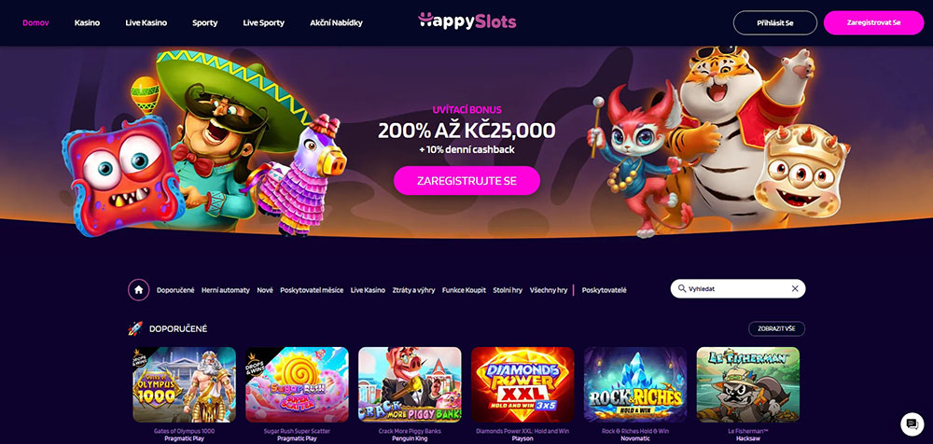The width and height of the screenshot is (933, 444).
Task: Click inside the Vyhledat search field
Action: [738, 288]
